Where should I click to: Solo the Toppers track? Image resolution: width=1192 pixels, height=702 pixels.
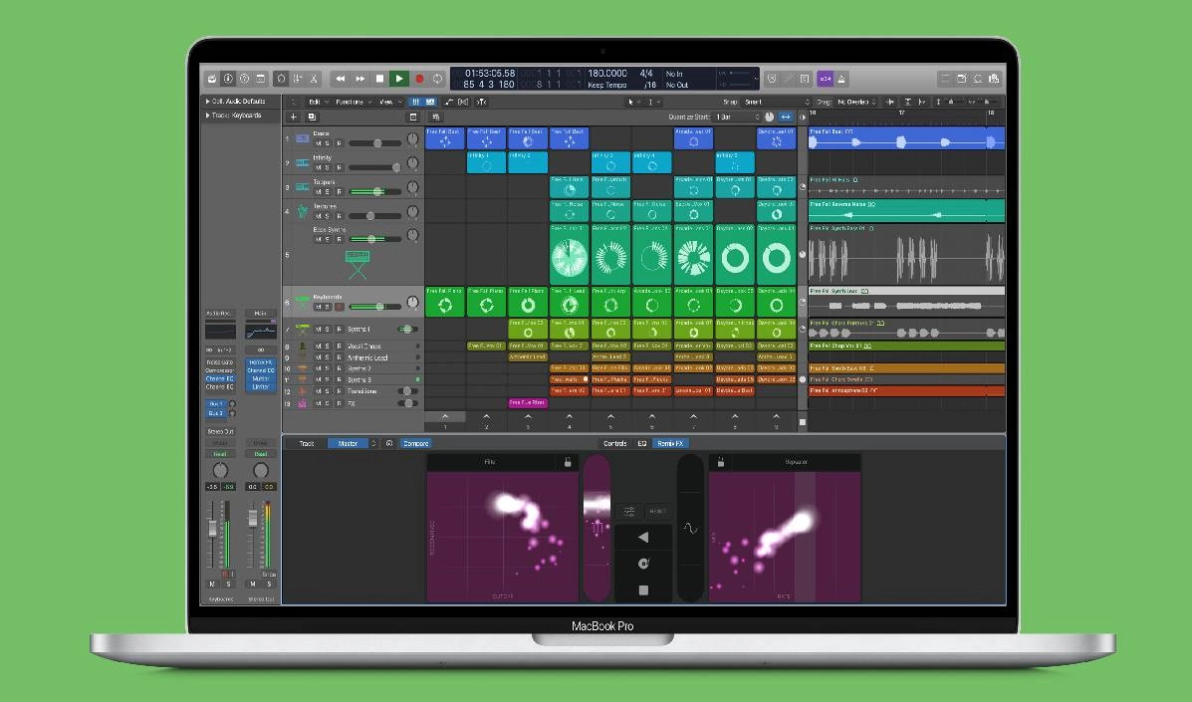click(x=328, y=192)
